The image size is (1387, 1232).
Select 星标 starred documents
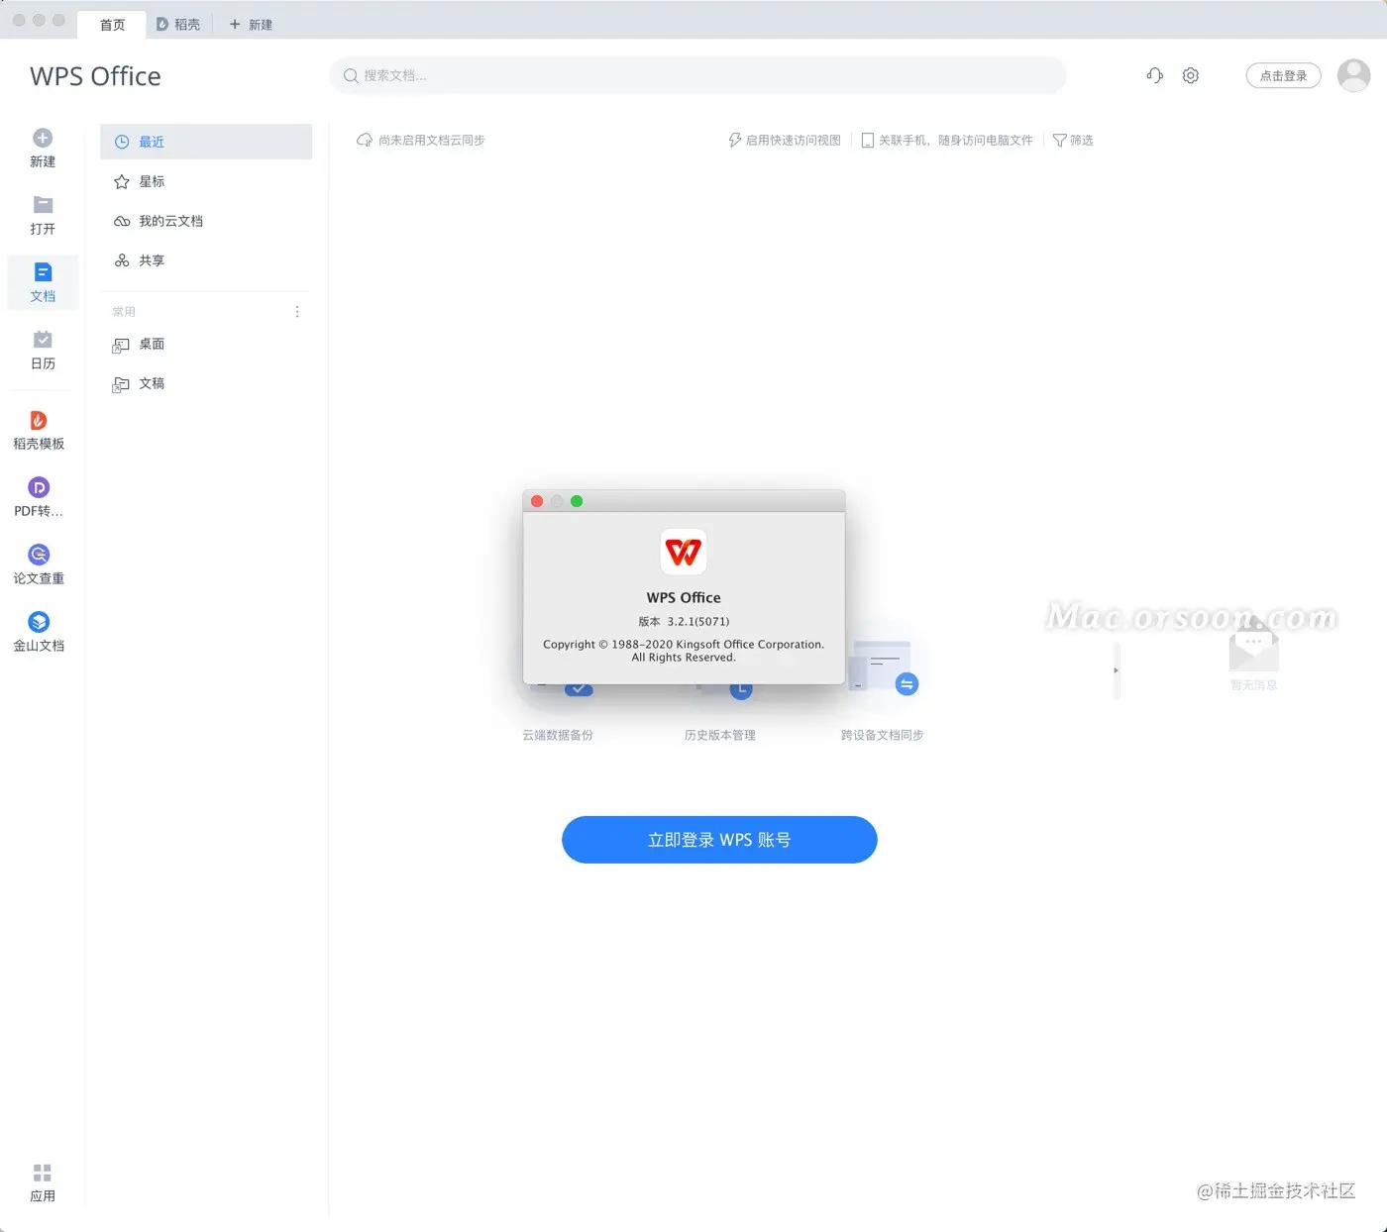pyautogui.click(x=206, y=181)
